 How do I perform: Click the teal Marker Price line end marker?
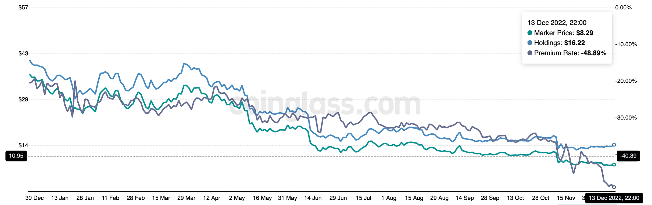pos(614,164)
